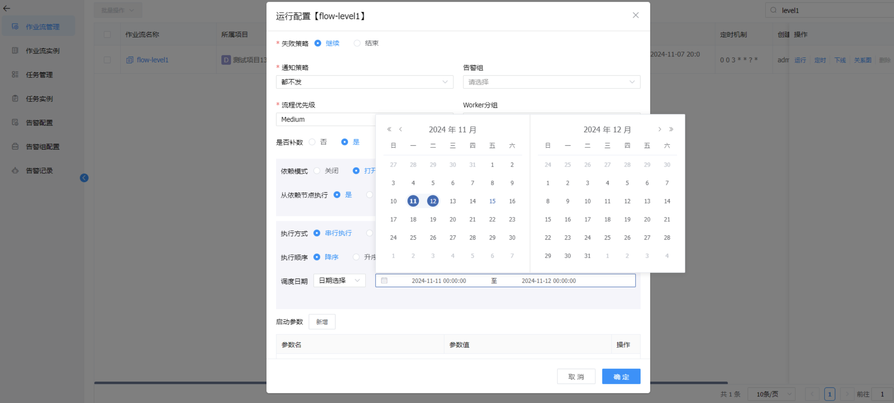Go to previous month in calendar

(x=401, y=129)
